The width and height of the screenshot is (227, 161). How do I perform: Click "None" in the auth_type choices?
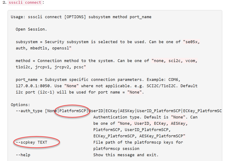coord(52,111)
